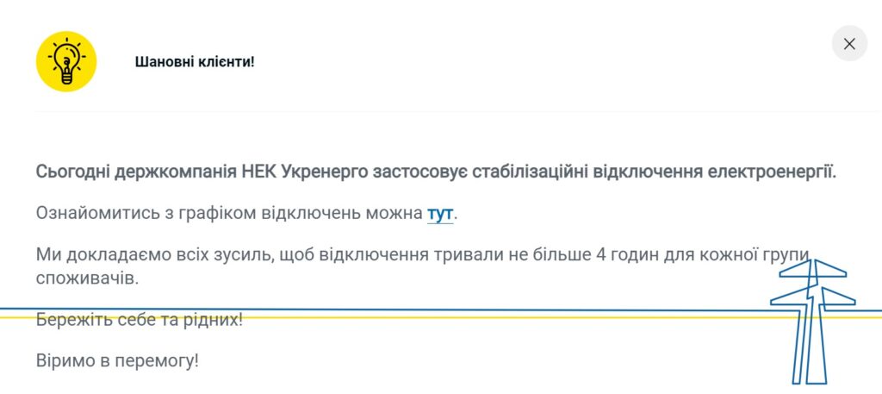The height and width of the screenshot is (394, 882).
Task: Open the outage schedule via "тут" link
Action: pos(439,213)
